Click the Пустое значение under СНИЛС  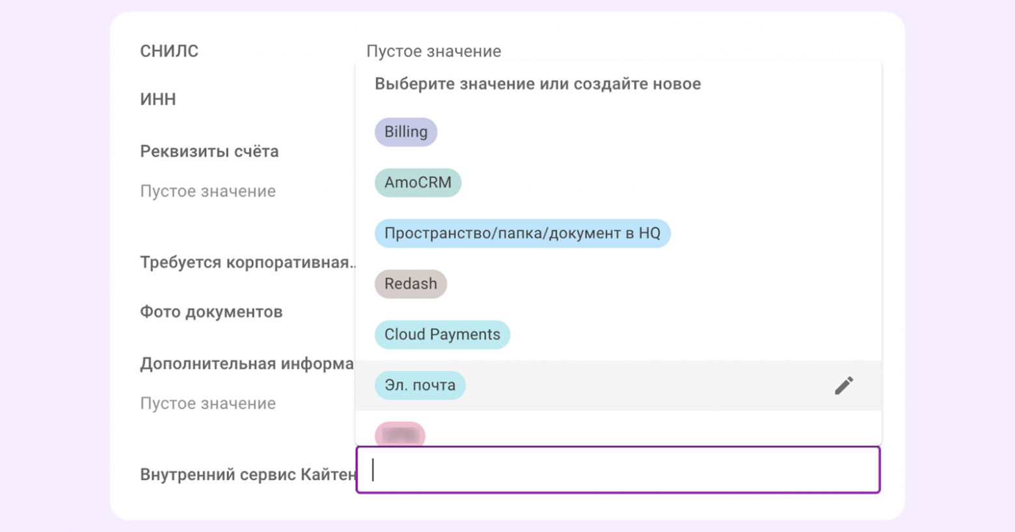point(434,51)
